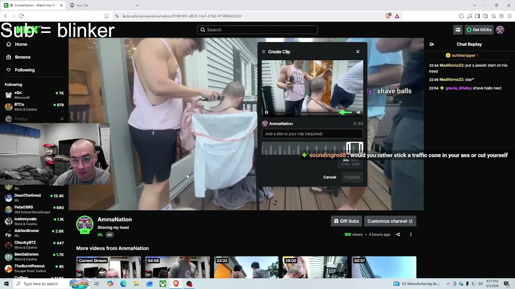Click the clip title input field
The height and width of the screenshot is (289, 515).
click(x=312, y=134)
